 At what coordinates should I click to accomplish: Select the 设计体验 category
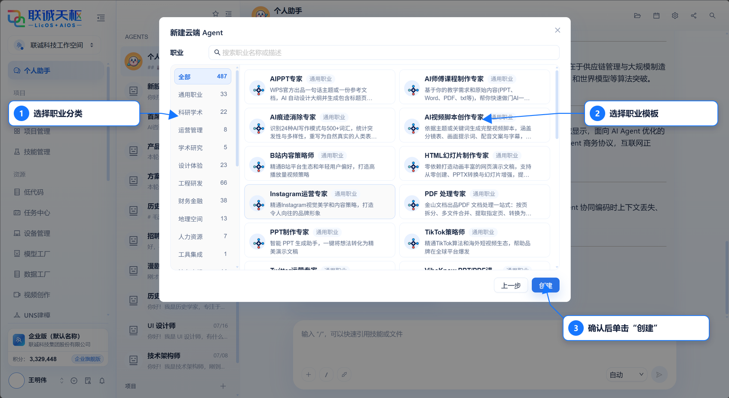point(203,165)
